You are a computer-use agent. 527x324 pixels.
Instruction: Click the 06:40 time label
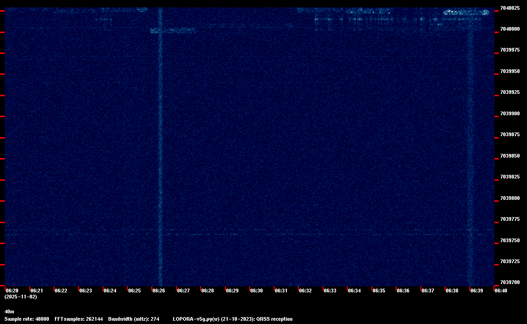coord(501,291)
